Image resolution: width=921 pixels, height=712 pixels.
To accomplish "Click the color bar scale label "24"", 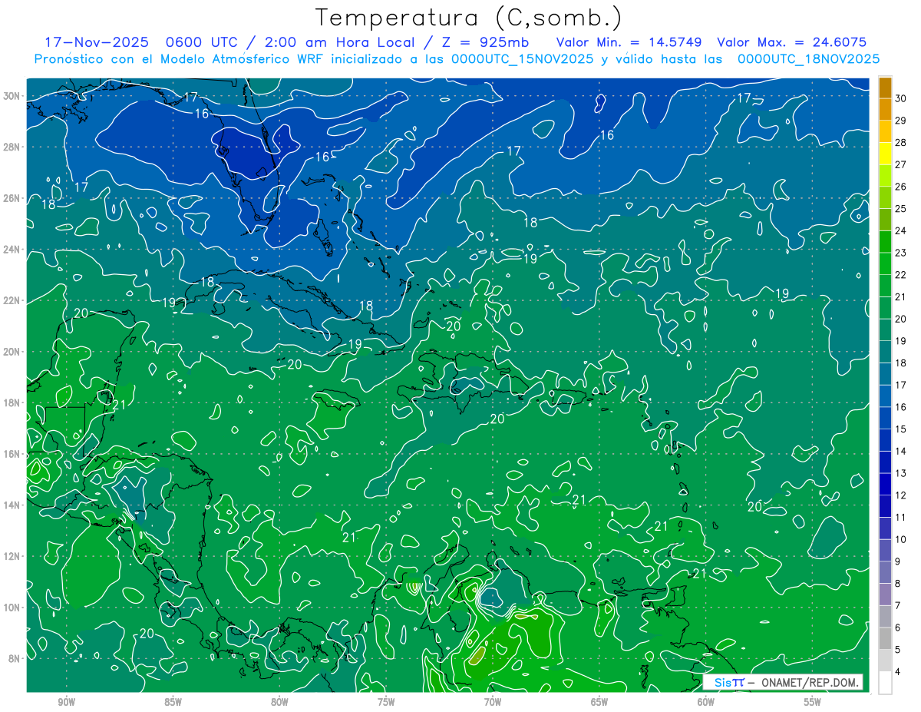I will click(x=900, y=230).
